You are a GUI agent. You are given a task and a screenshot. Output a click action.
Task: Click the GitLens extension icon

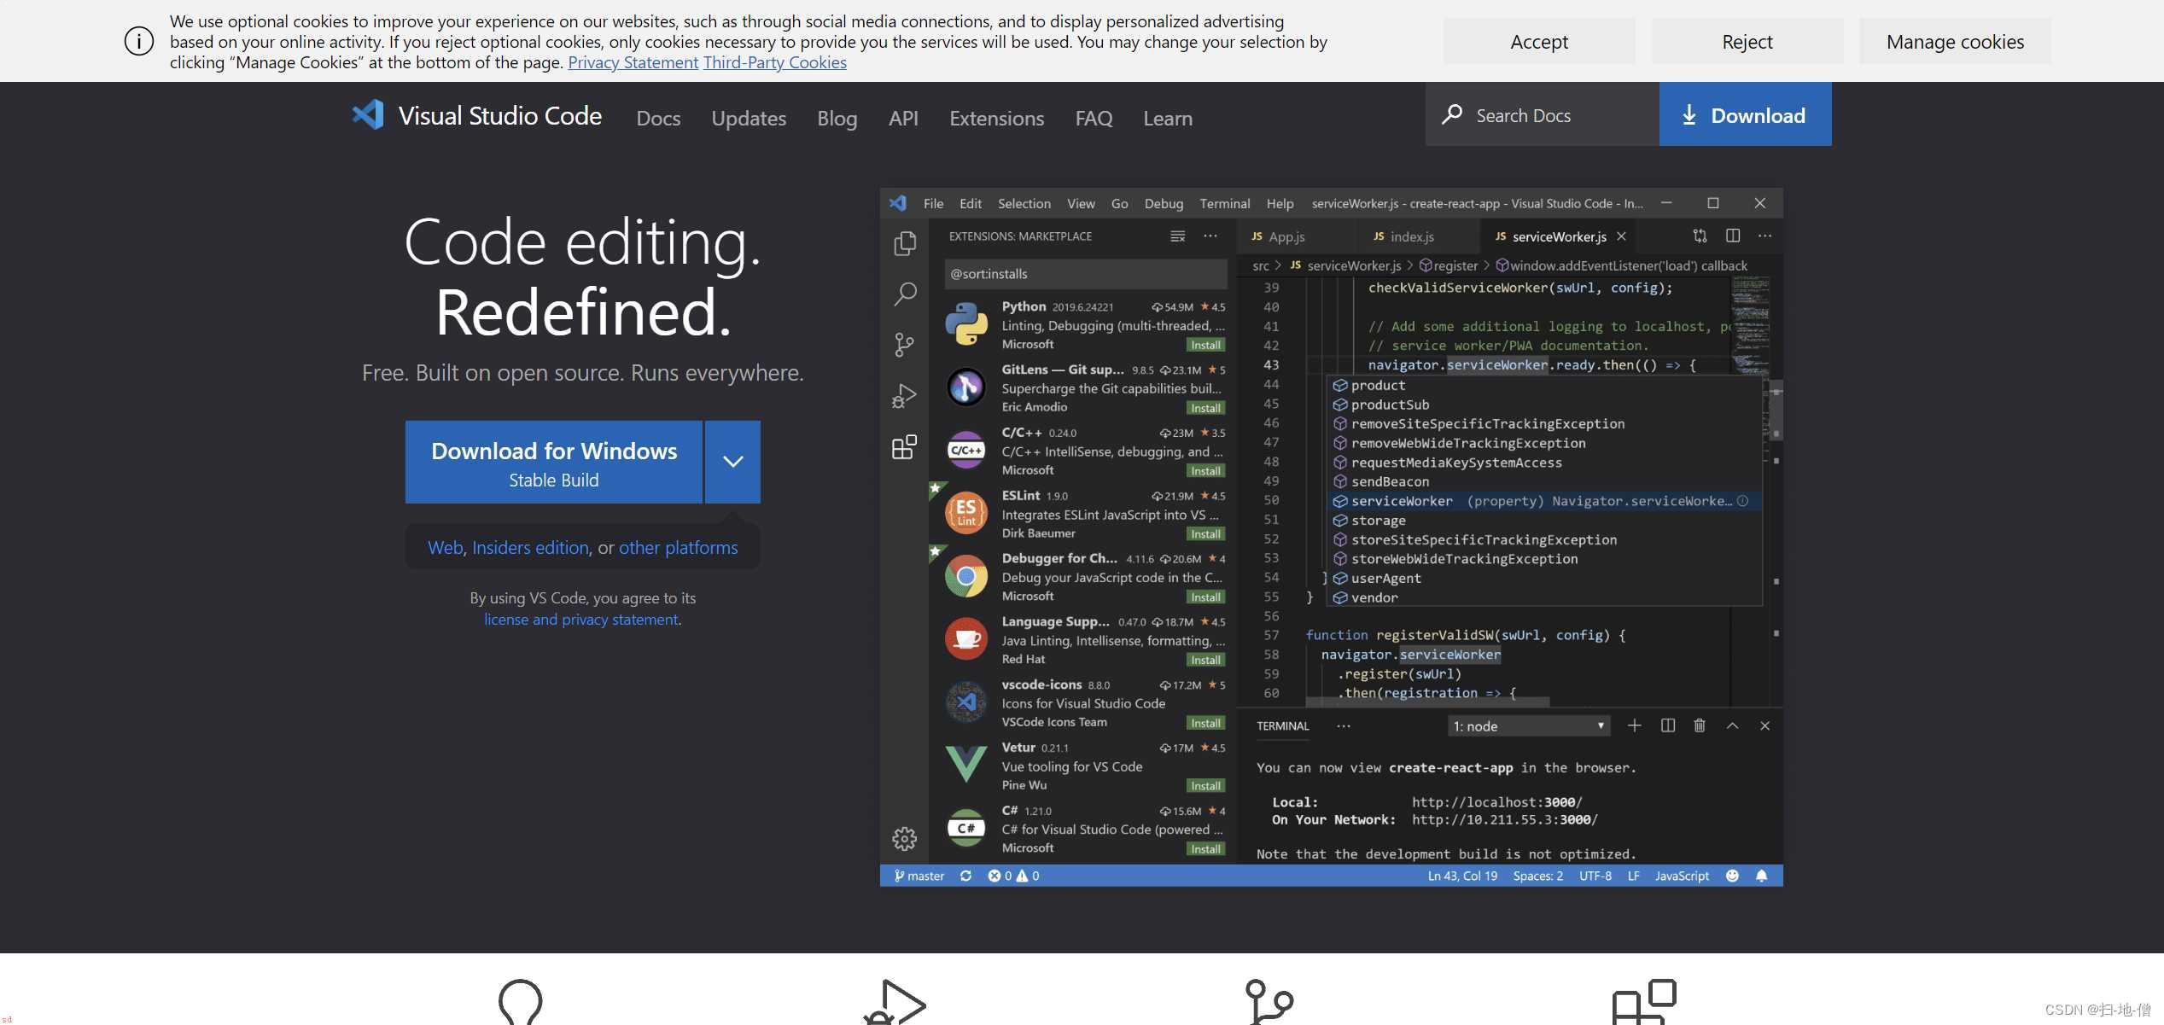[x=966, y=387]
